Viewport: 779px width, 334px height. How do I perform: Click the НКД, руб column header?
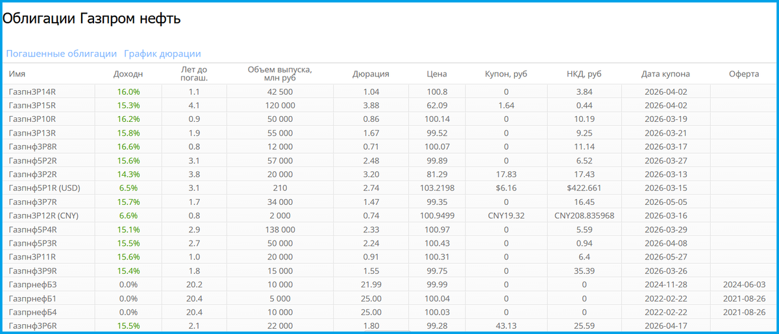(x=584, y=74)
